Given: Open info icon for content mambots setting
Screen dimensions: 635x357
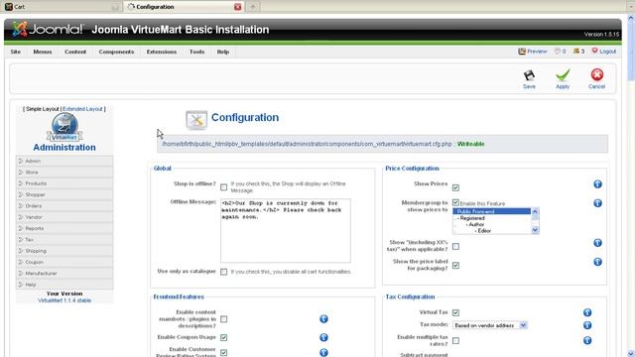Looking at the screenshot, I should pyautogui.click(x=323, y=319).
